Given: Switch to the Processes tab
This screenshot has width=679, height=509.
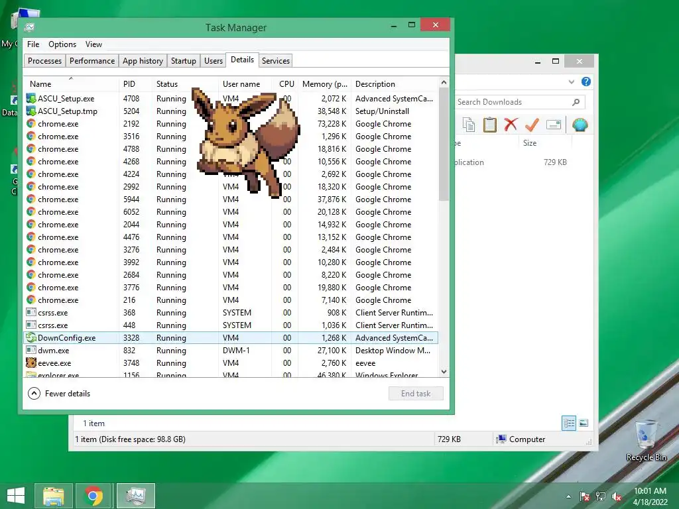Looking at the screenshot, I should coord(44,60).
